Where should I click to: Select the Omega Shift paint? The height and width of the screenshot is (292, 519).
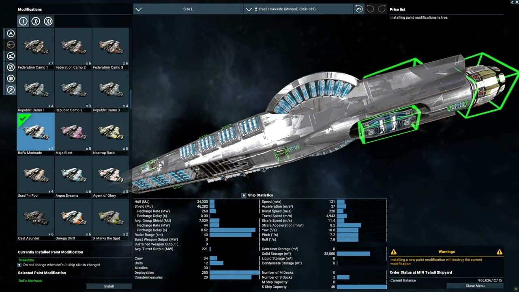click(x=73, y=220)
